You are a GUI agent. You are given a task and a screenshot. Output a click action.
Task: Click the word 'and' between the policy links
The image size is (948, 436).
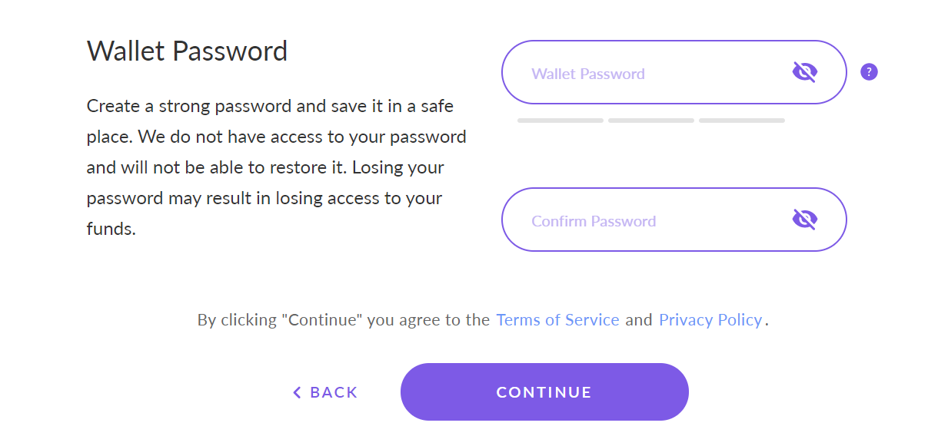coord(639,320)
